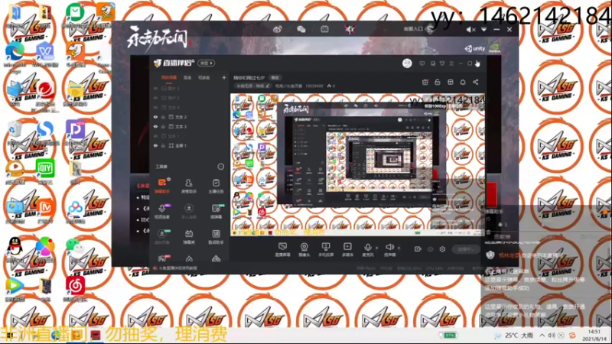Viewport: 612px width, 344px height.
Task: Toggle visibility of layer 全屏 1
Action: coord(156,145)
